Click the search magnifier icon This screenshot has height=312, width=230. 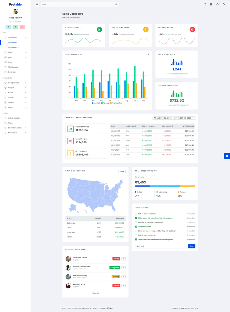(x=116, y=4)
